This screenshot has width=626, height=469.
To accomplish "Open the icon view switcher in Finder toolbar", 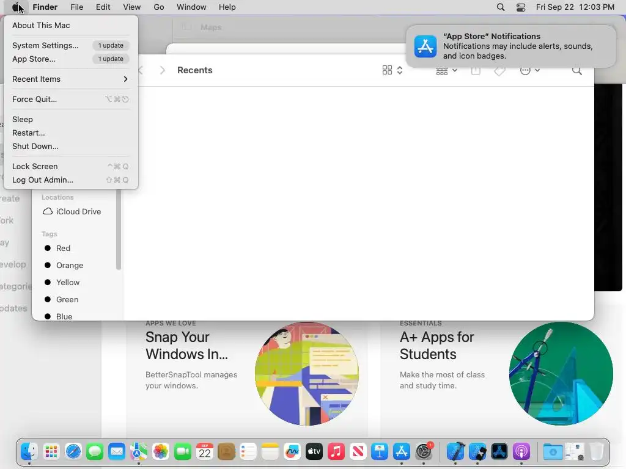I will [392, 70].
